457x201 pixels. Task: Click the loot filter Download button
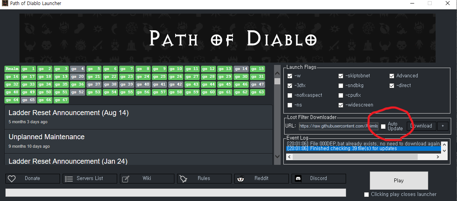click(x=422, y=126)
